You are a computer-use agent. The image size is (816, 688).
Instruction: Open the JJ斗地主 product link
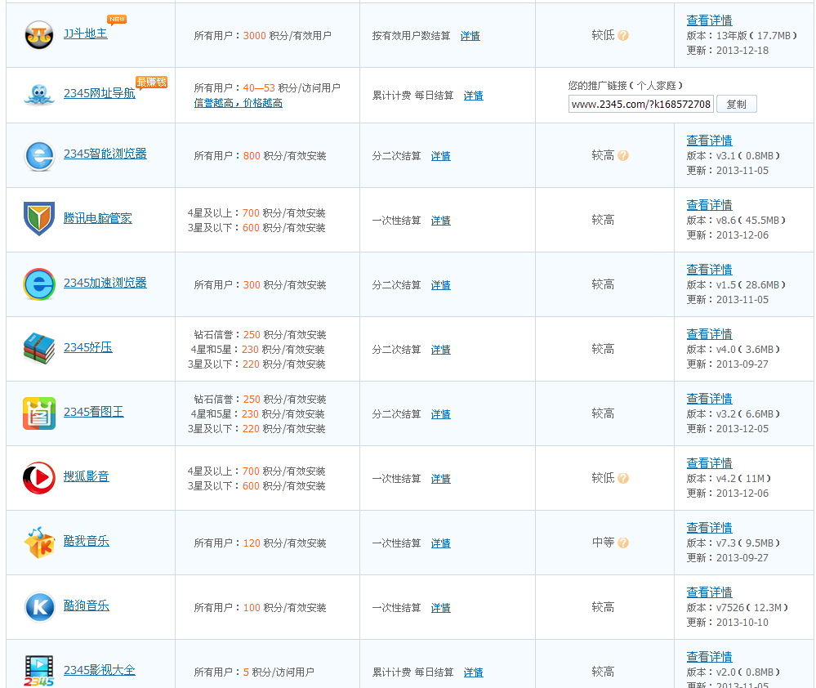point(85,34)
